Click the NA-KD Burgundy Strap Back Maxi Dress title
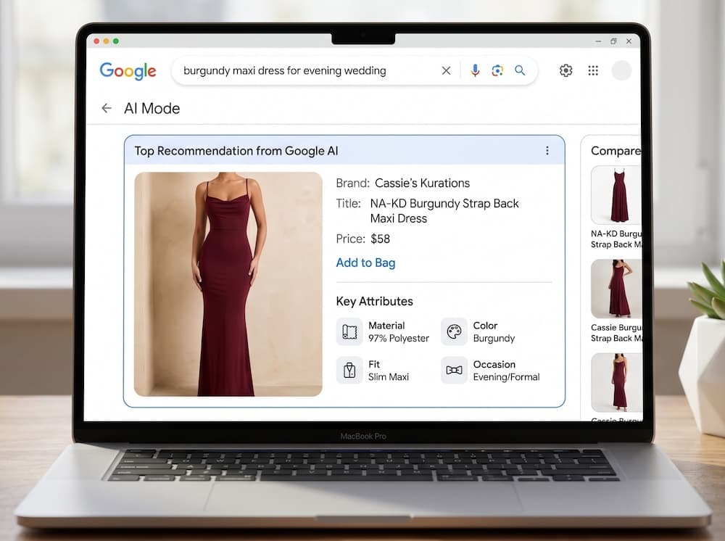 pos(444,211)
